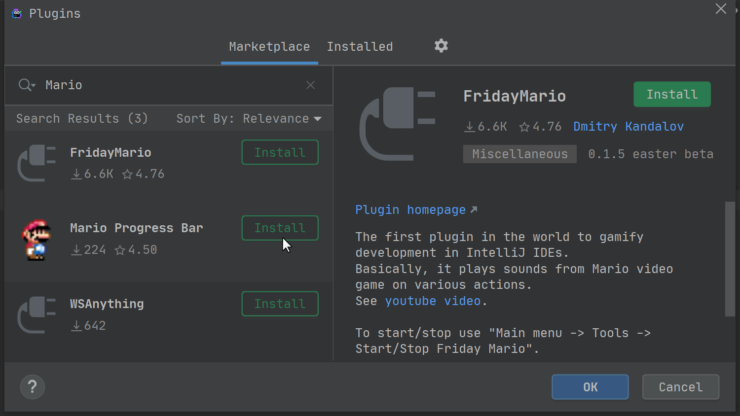Open the Help button in the footer

pyautogui.click(x=32, y=387)
